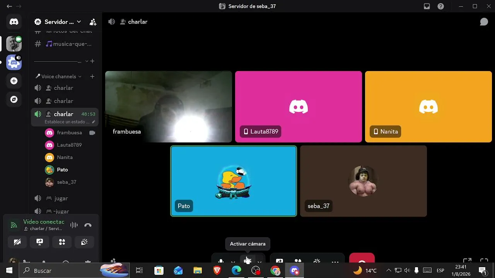Open microphone input options arrow
Viewport: 495px width, 278px height.
[x=233, y=261]
